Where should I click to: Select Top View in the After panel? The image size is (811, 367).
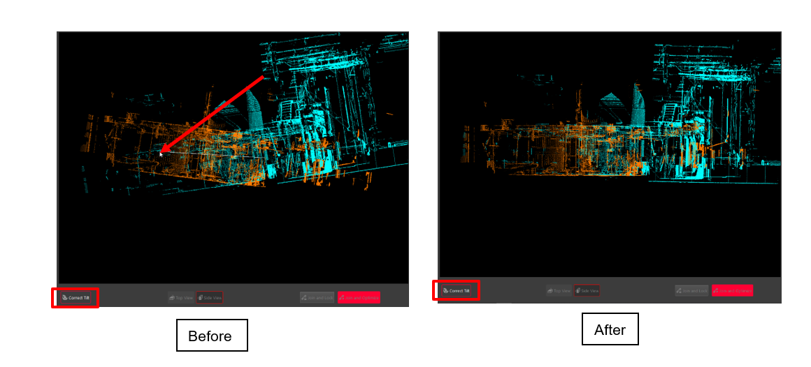pyautogui.click(x=559, y=290)
